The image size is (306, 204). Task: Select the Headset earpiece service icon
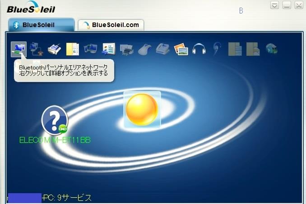coord(217,49)
